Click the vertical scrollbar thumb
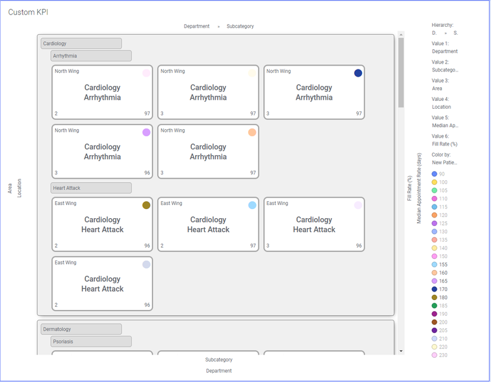 (401, 73)
